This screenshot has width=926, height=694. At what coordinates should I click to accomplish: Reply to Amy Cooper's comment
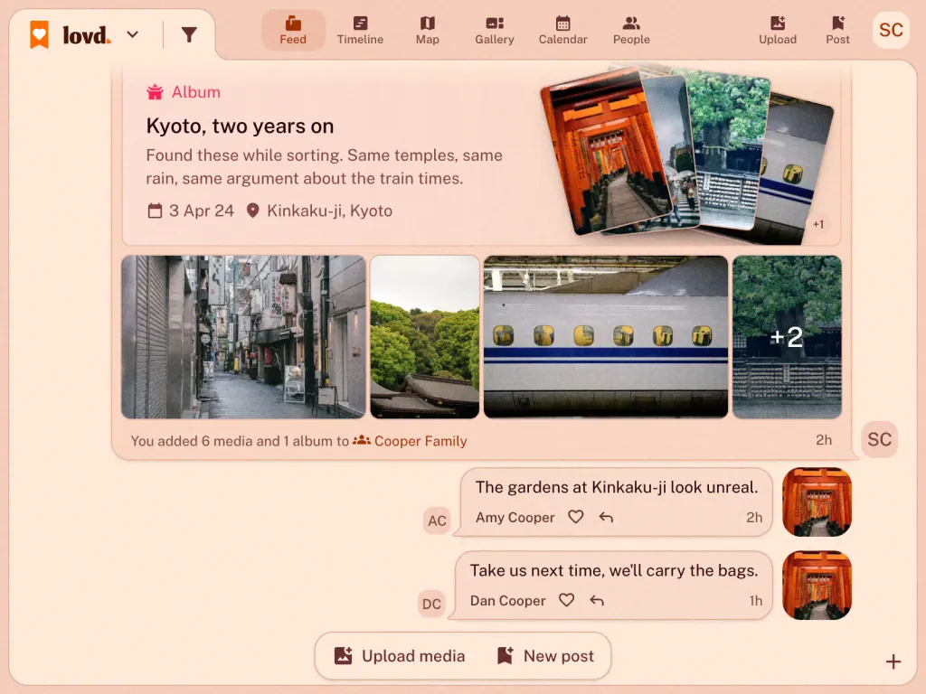606,518
